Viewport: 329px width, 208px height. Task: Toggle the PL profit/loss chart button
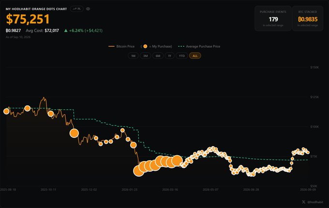coord(77,9)
